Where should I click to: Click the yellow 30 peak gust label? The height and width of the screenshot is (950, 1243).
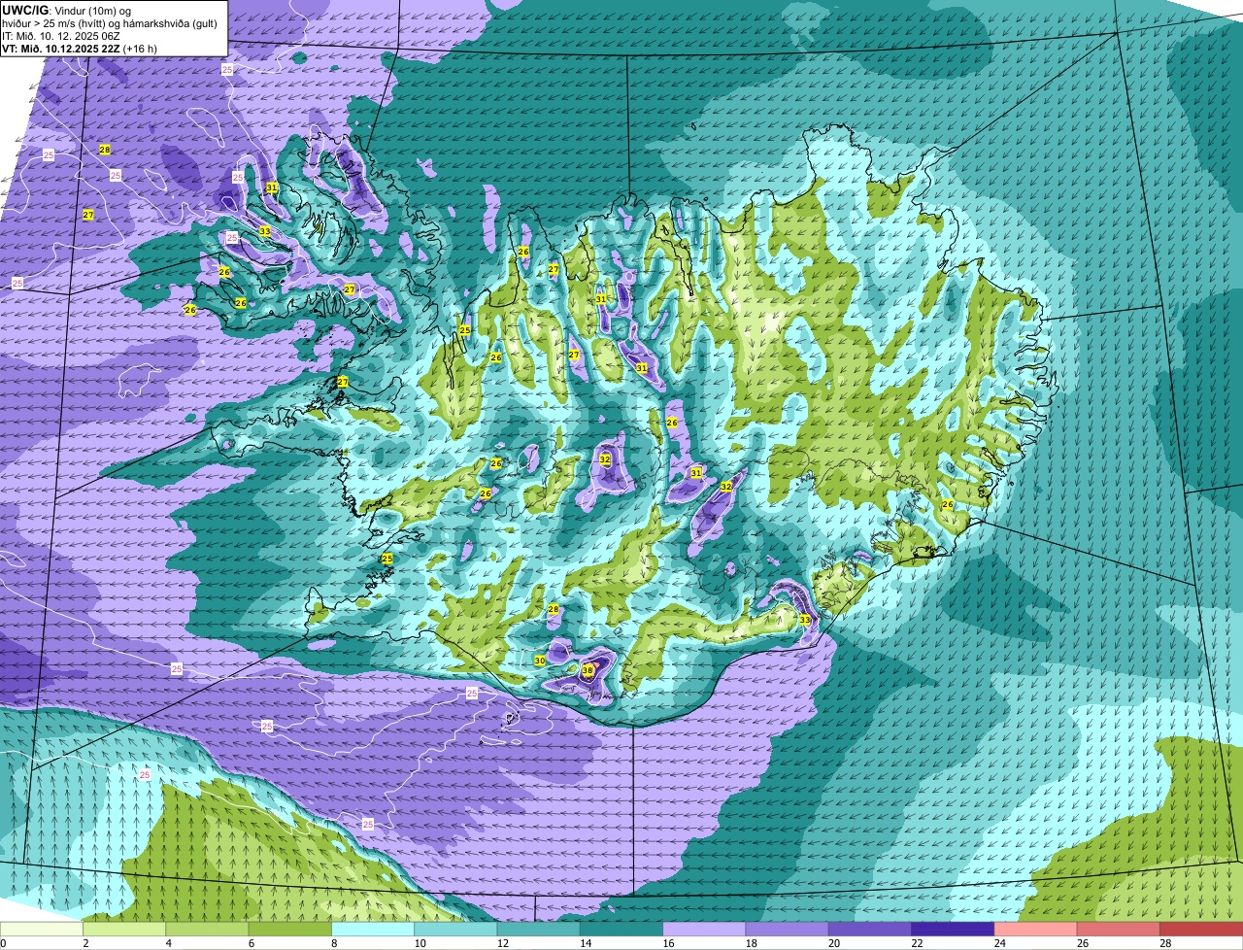(540, 661)
